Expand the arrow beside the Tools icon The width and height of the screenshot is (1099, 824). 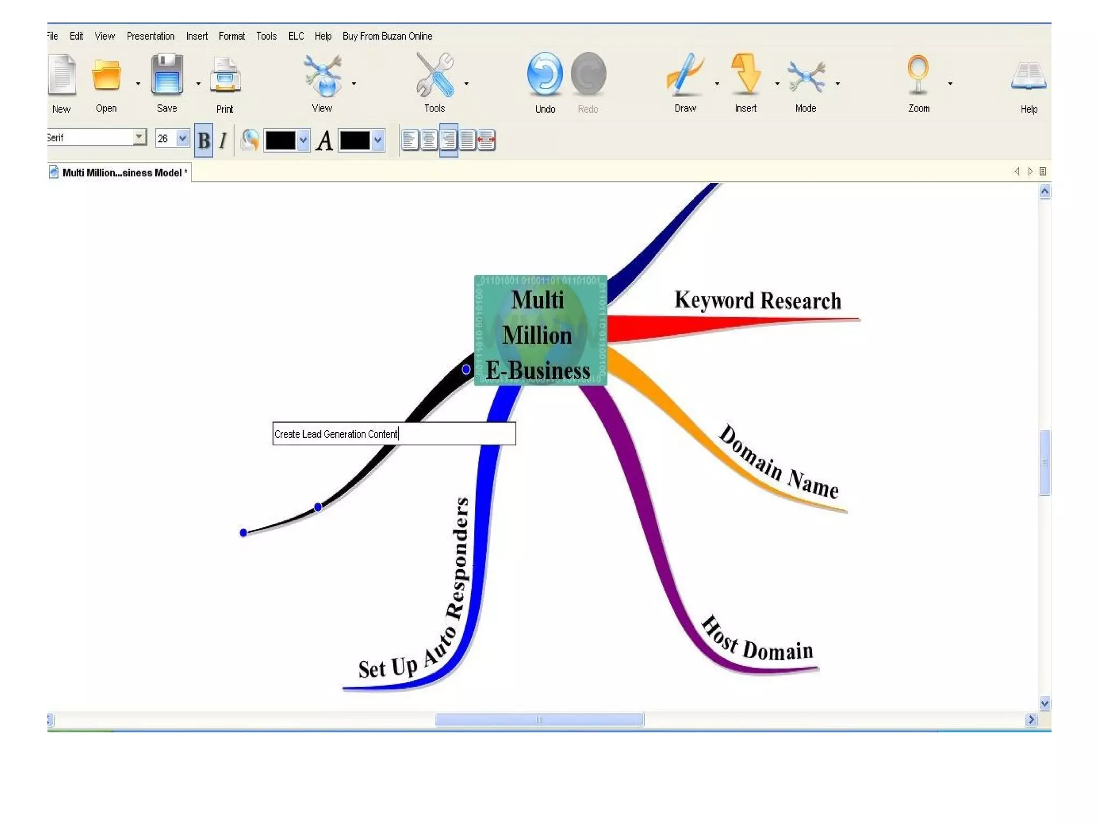click(x=466, y=84)
